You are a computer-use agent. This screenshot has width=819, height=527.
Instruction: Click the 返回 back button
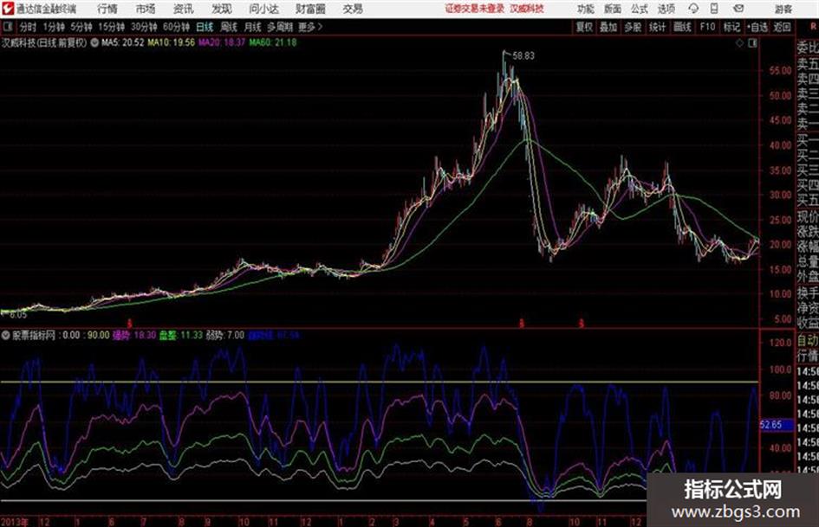(x=782, y=27)
